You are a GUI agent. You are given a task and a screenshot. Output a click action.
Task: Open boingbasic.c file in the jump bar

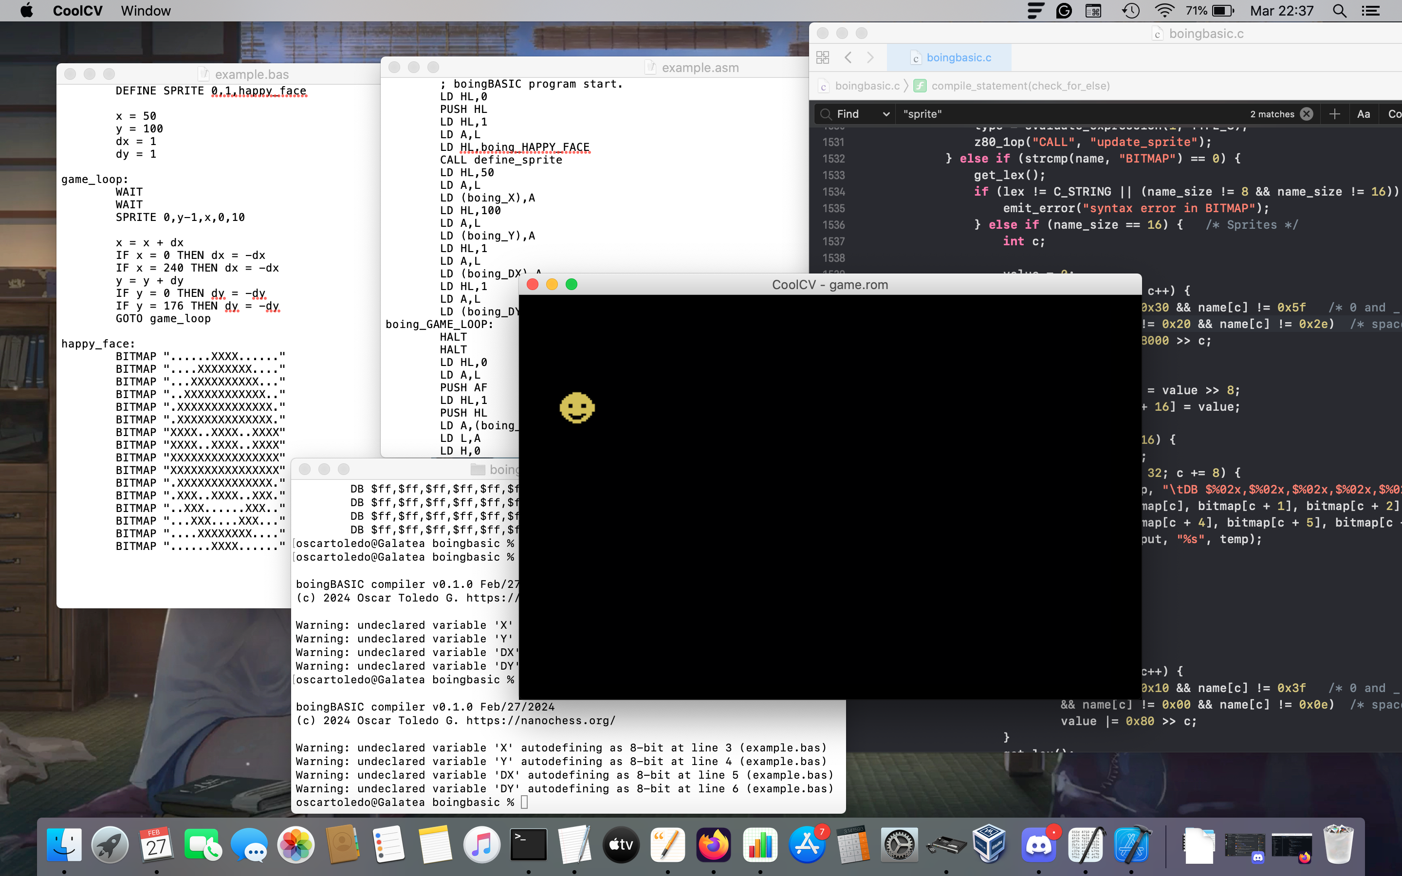[860, 86]
